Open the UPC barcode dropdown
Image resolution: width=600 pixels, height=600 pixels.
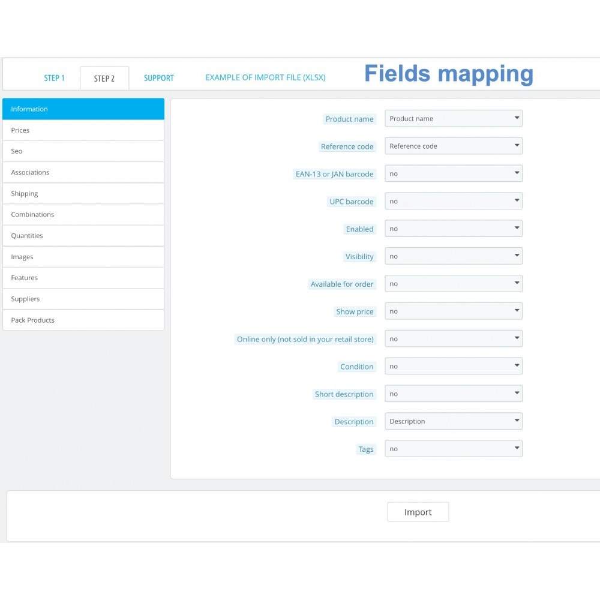point(454,201)
